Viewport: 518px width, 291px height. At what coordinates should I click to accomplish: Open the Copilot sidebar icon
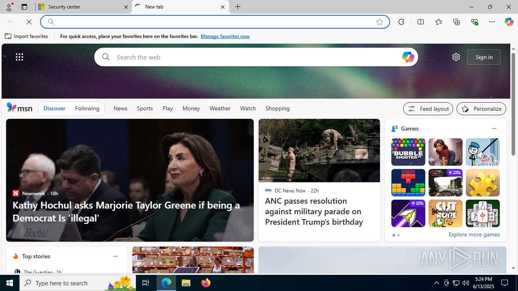(509, 22)
